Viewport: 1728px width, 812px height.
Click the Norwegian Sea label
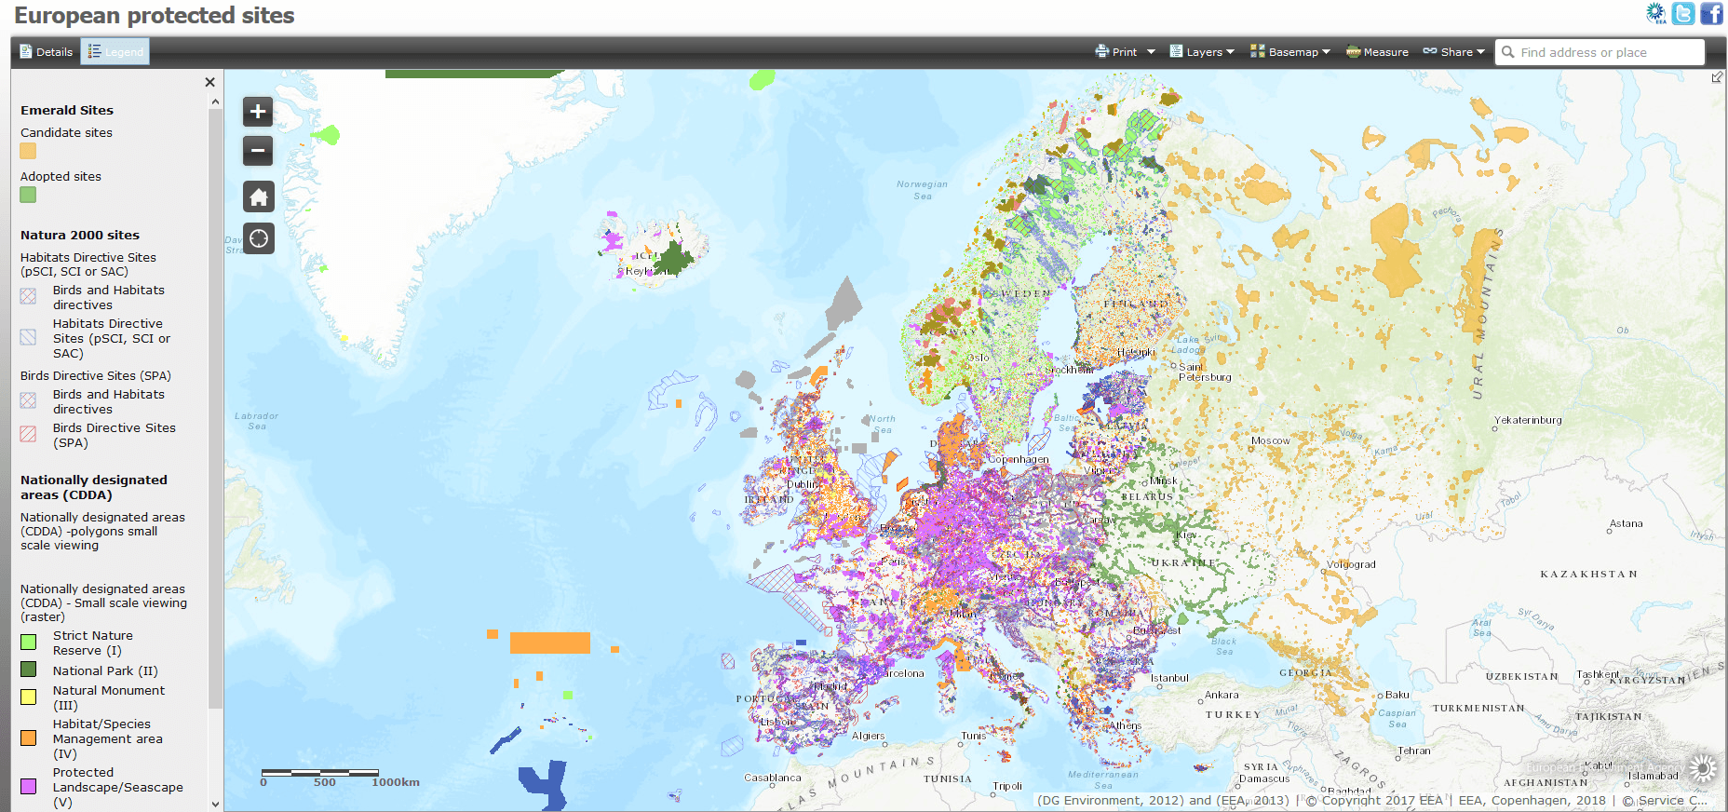pos(922,190)
